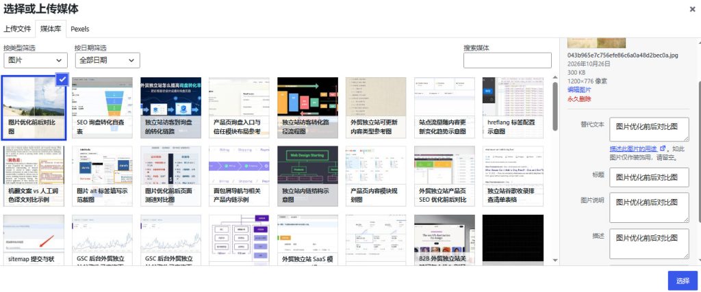This screenshot has height=292, width=701.
Task: Click the 标题 input field
Action: tap(649, 177)
